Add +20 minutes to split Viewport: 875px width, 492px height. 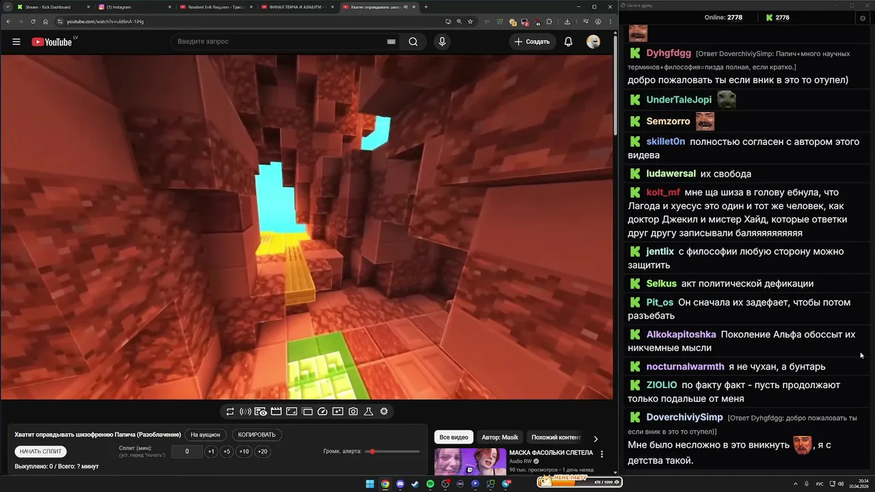[x=262, y=451]
